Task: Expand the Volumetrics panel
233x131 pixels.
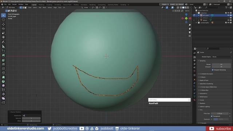Action: 203,94
